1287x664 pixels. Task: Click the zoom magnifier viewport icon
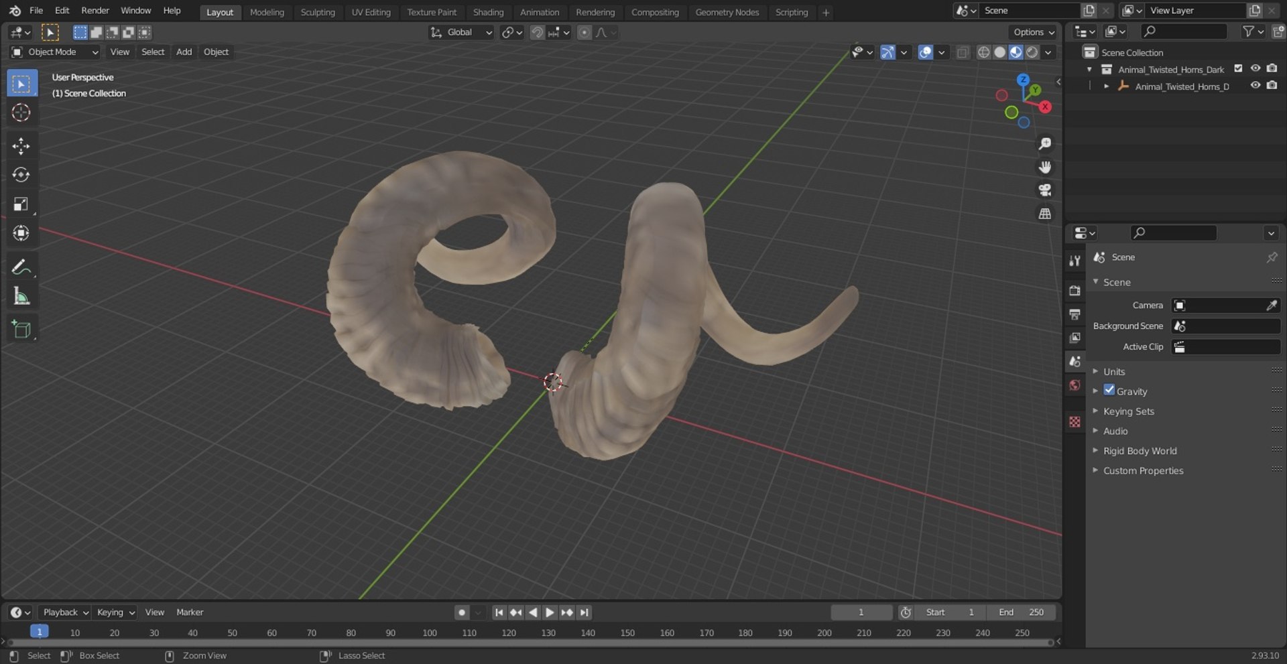[1044, 144]
